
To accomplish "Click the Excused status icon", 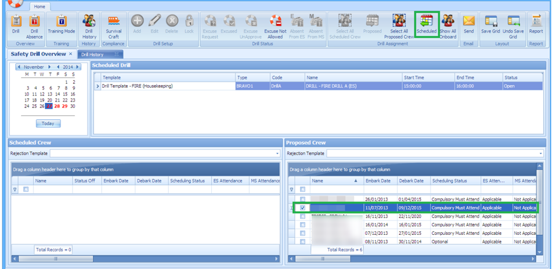I will [229, 24].
